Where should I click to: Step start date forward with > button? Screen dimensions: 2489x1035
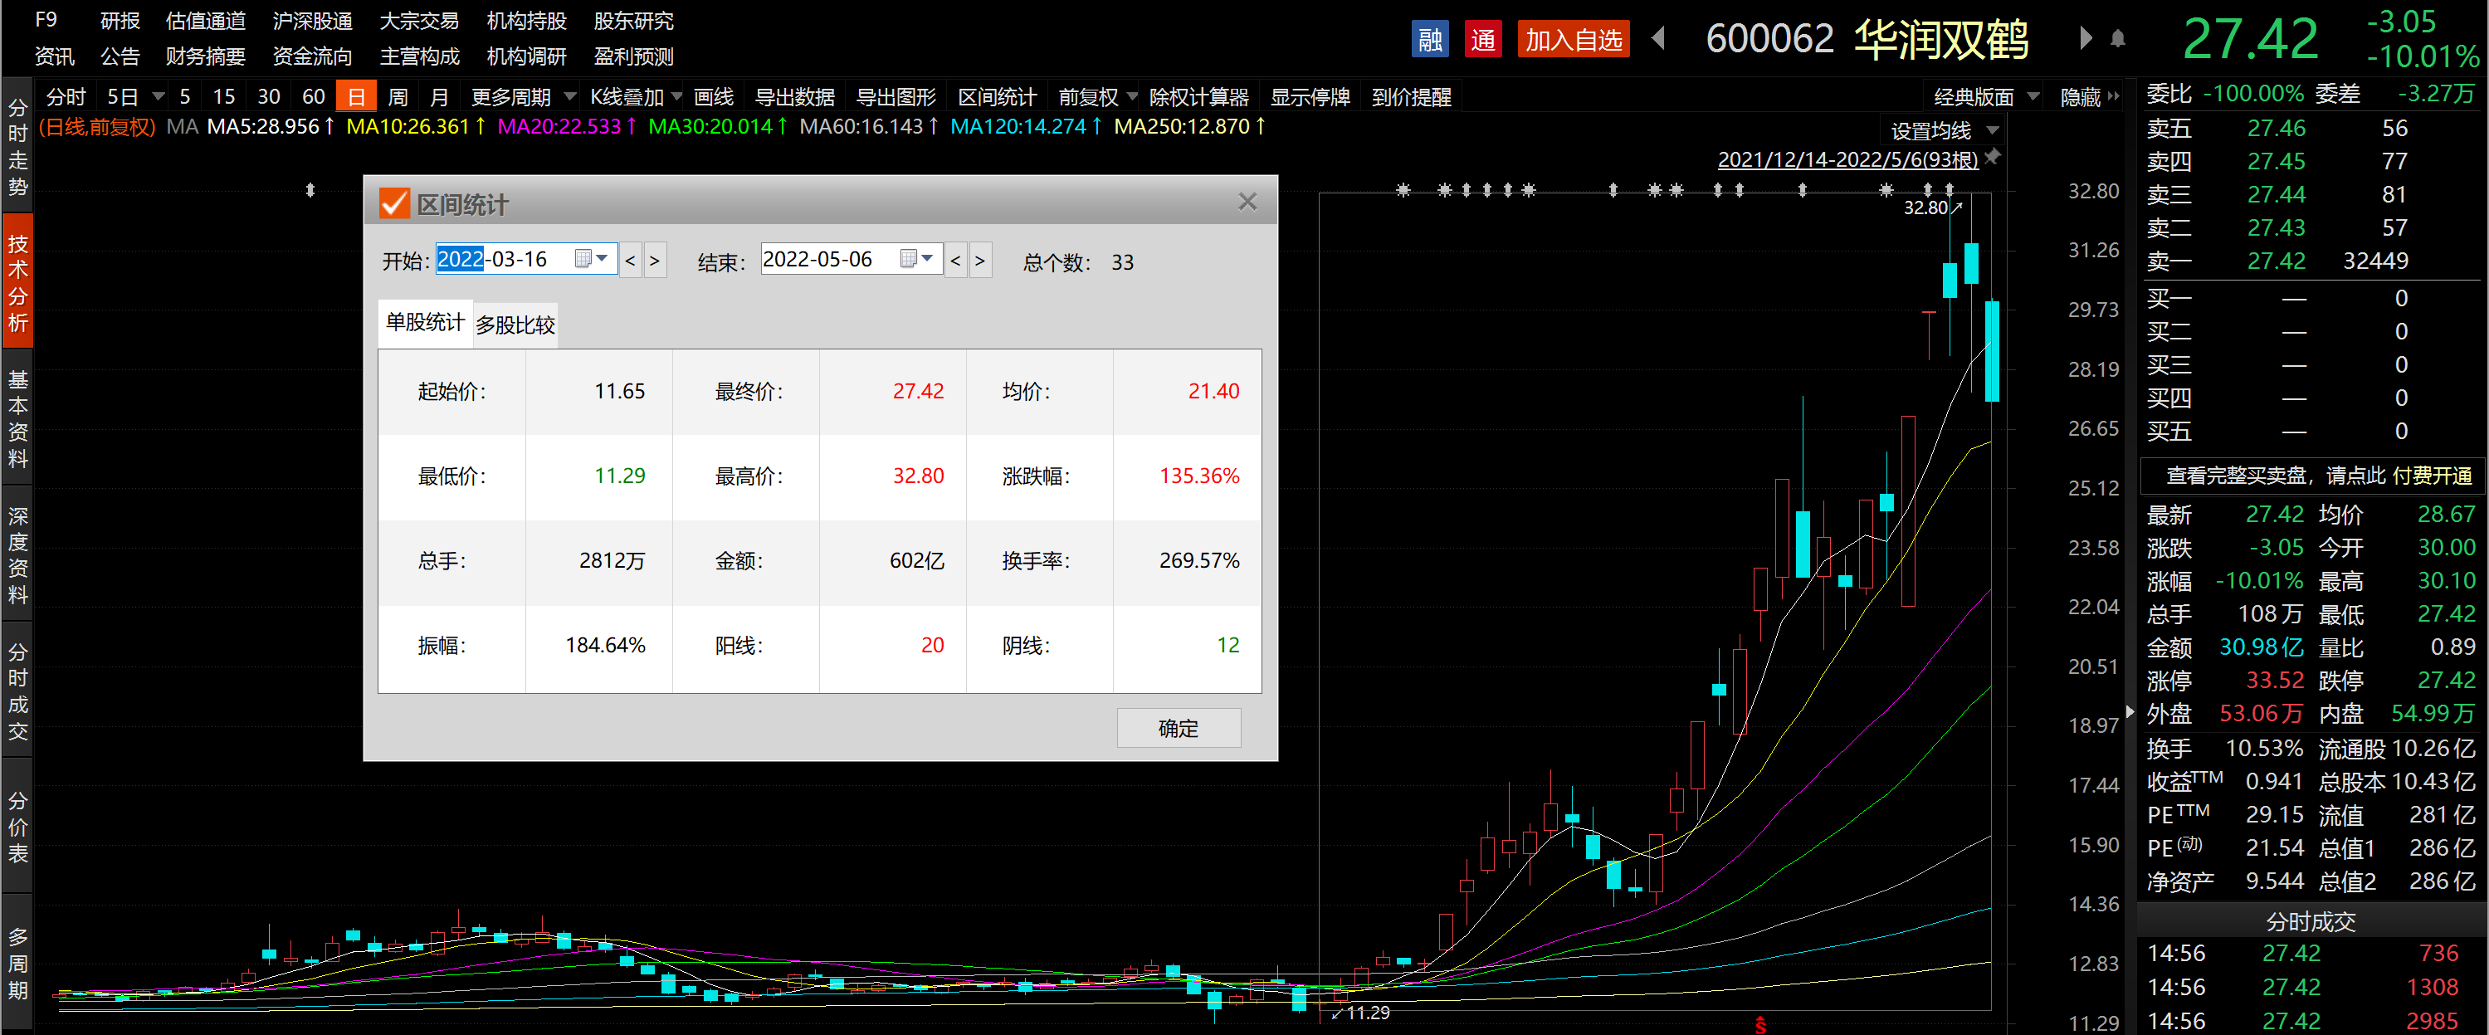[654, 261]
